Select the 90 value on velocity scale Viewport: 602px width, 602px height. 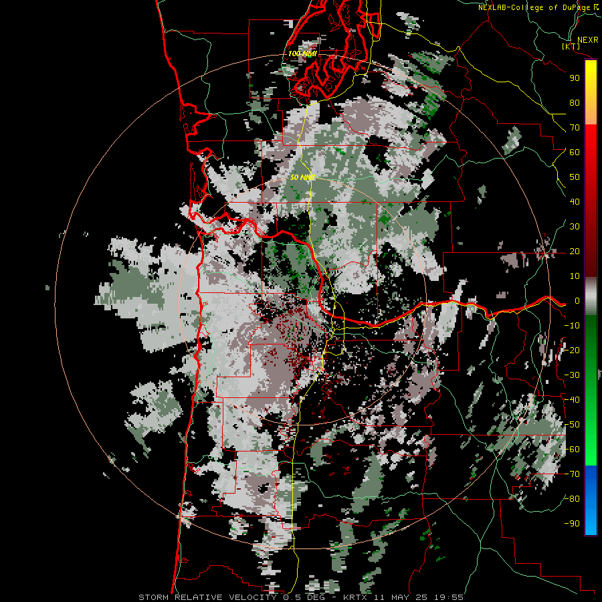[x=575, y=78]
